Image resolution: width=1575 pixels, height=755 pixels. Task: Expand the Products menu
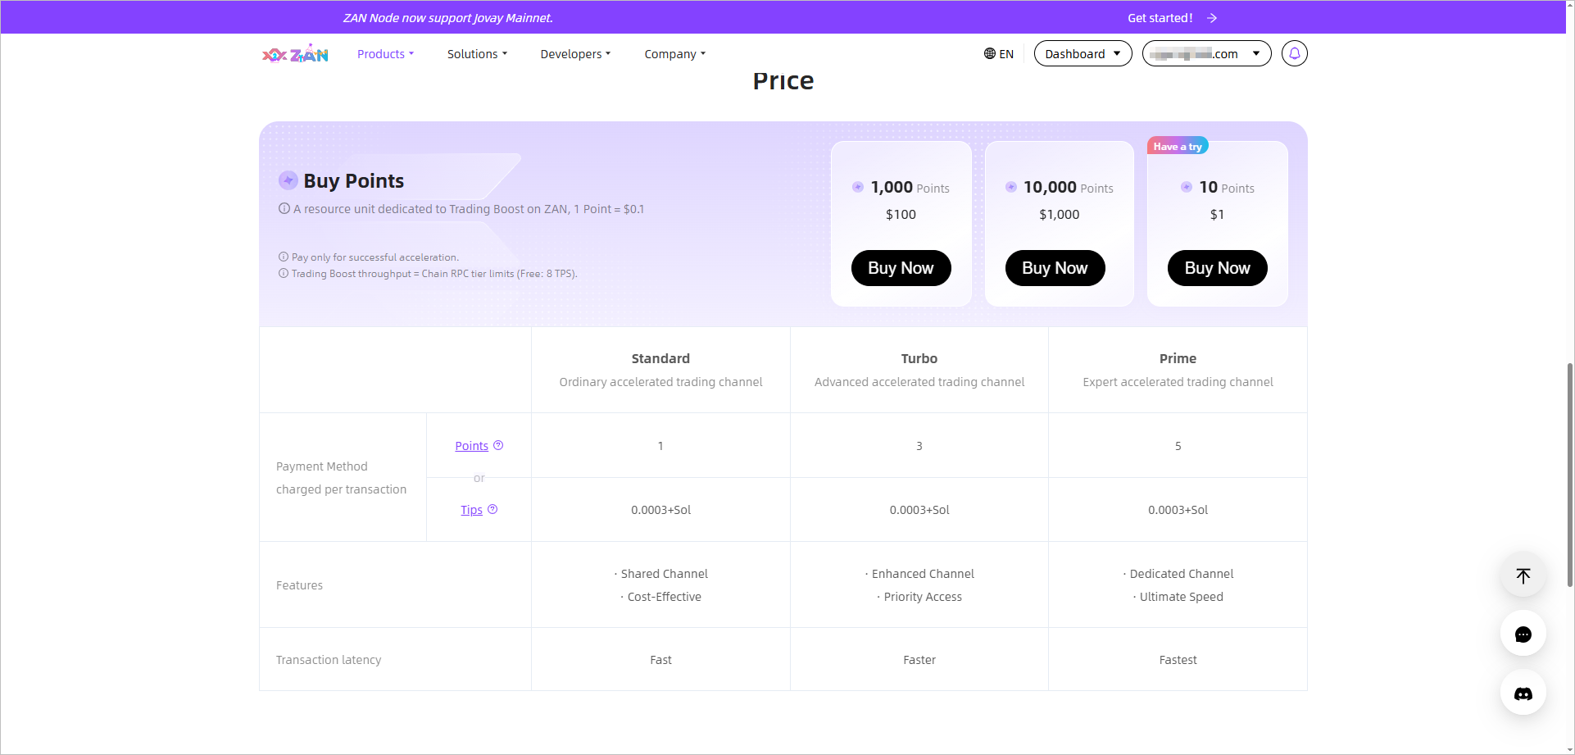click(385, 54)
